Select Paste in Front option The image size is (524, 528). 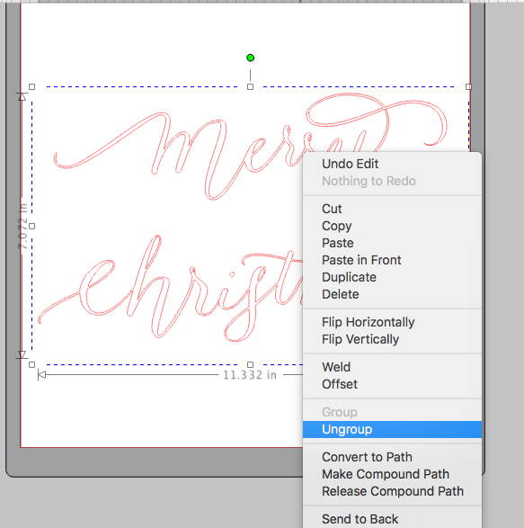click(x=392, y=260)
